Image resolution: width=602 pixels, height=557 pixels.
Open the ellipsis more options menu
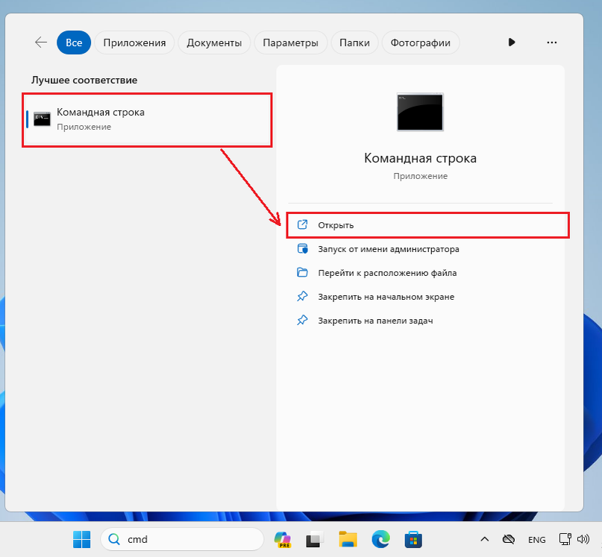551,43
